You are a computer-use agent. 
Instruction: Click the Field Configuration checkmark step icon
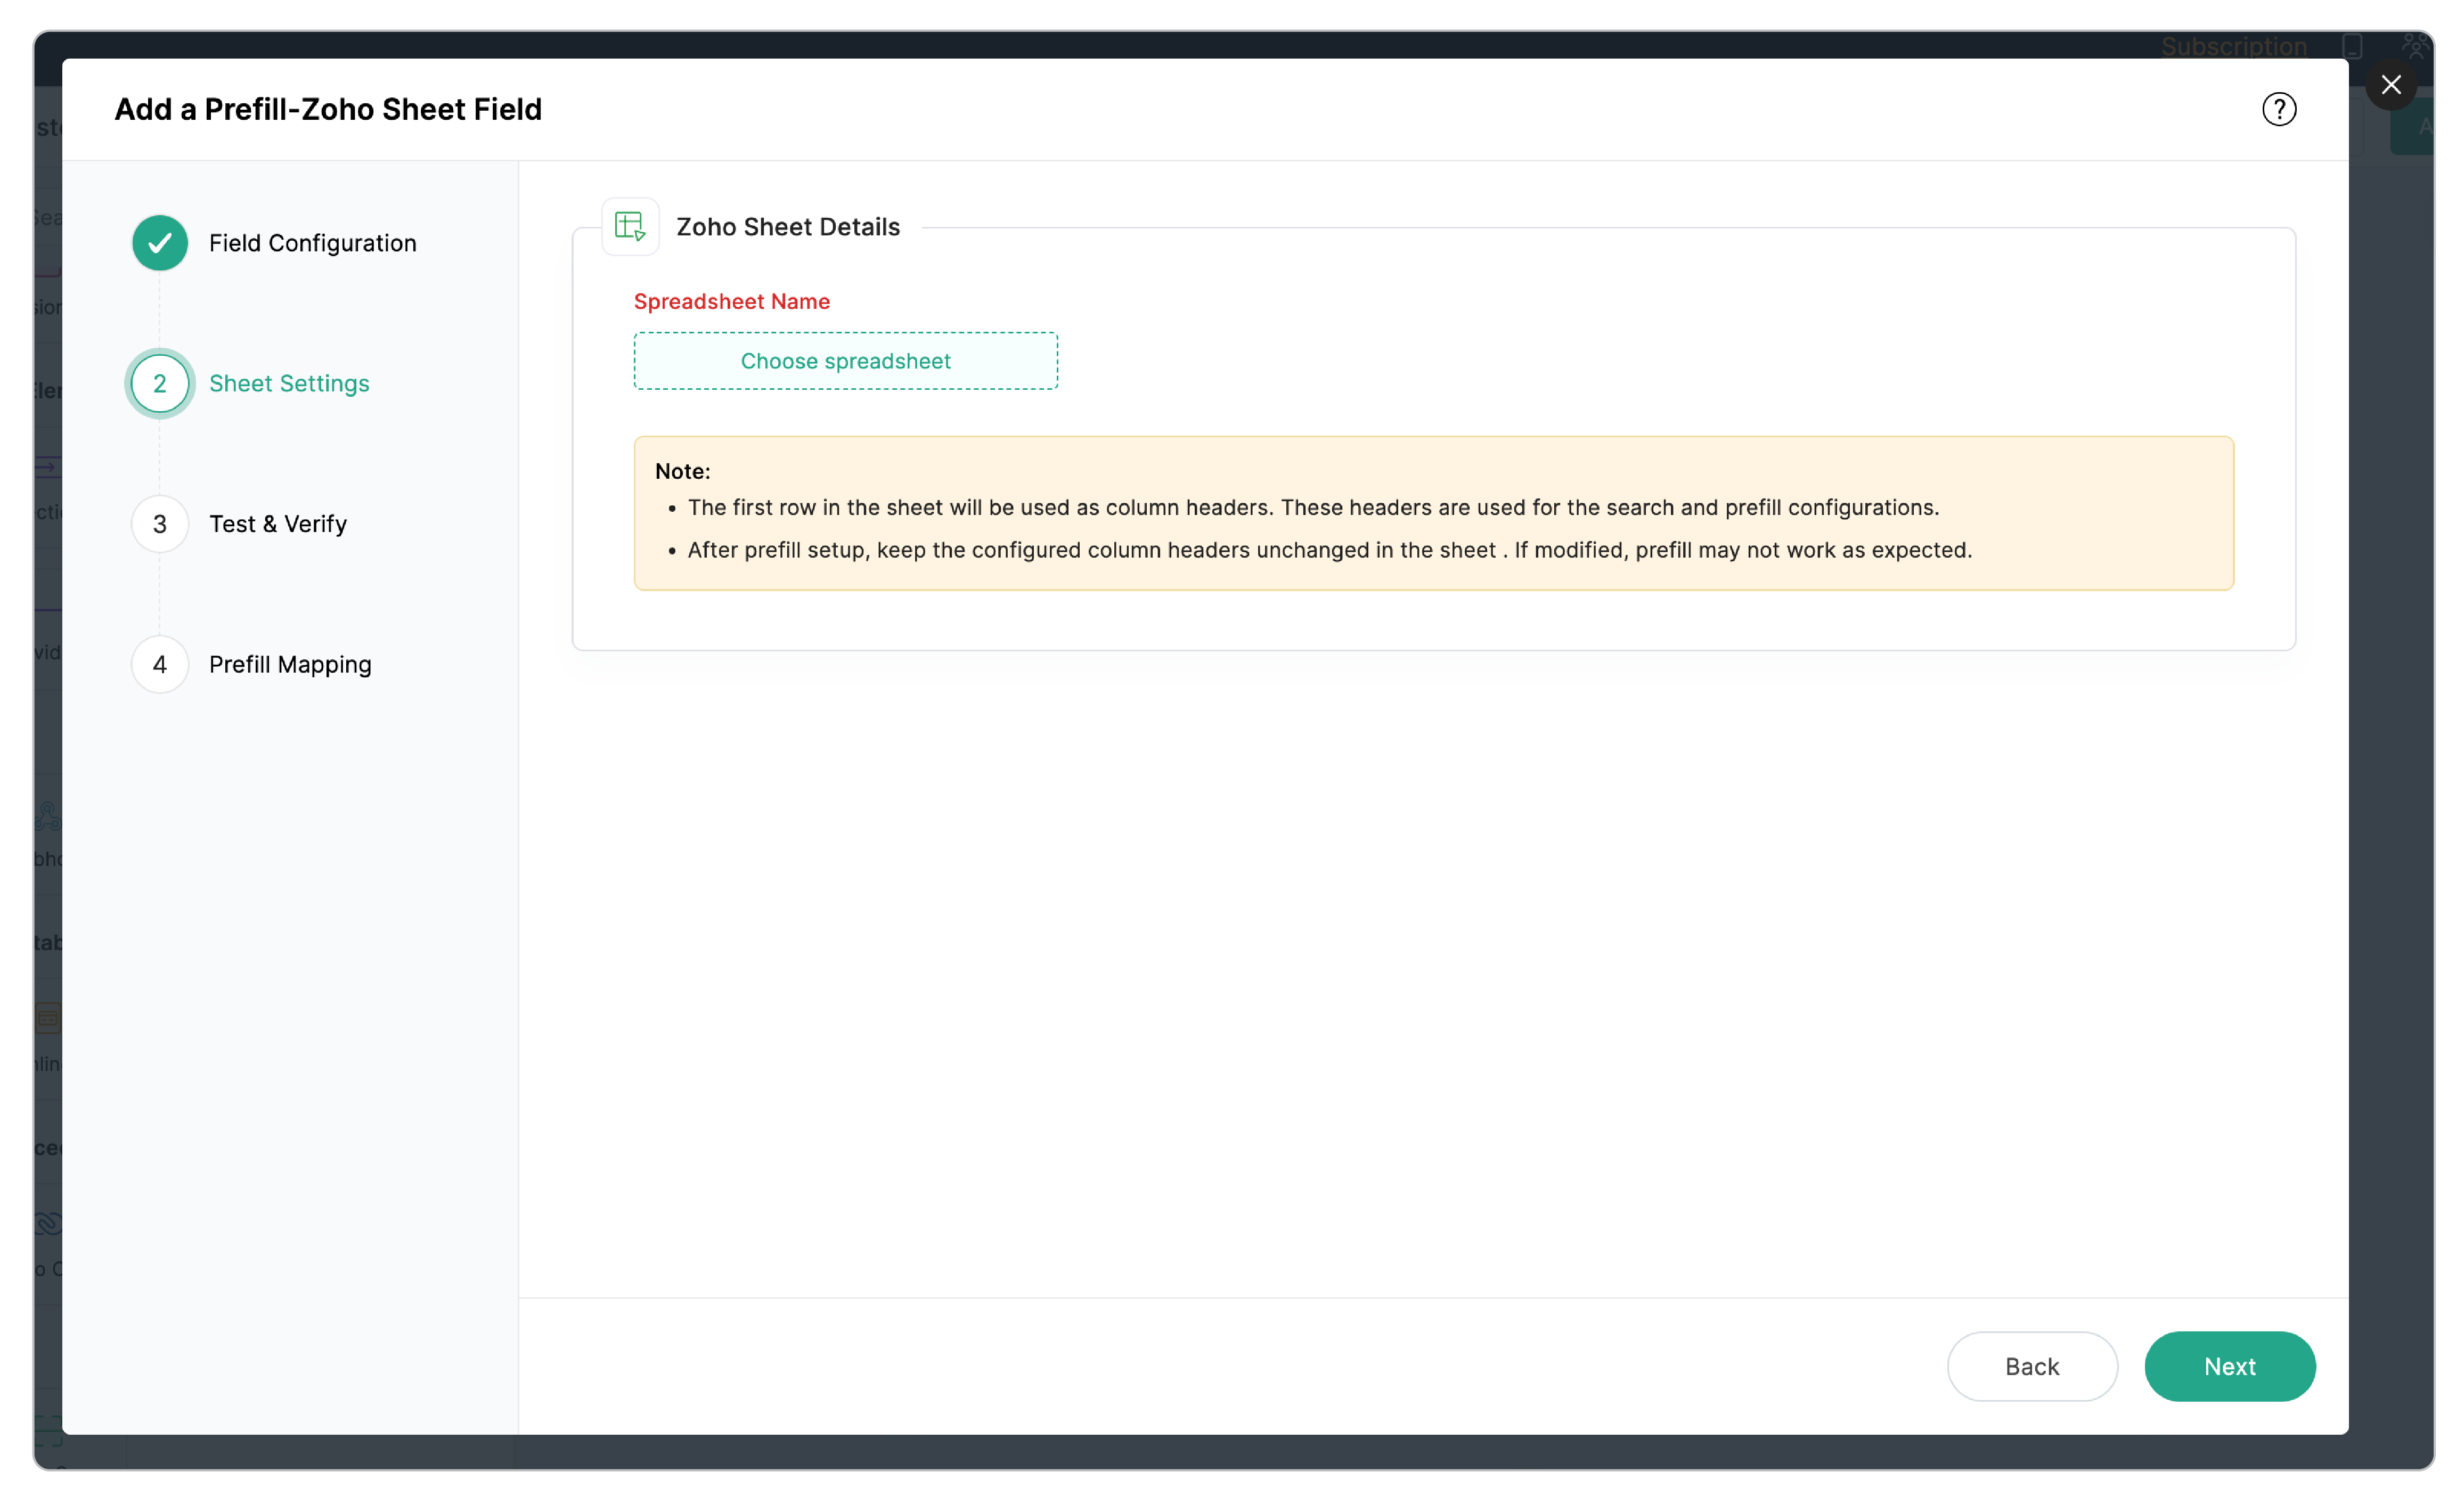coord(160,243)
